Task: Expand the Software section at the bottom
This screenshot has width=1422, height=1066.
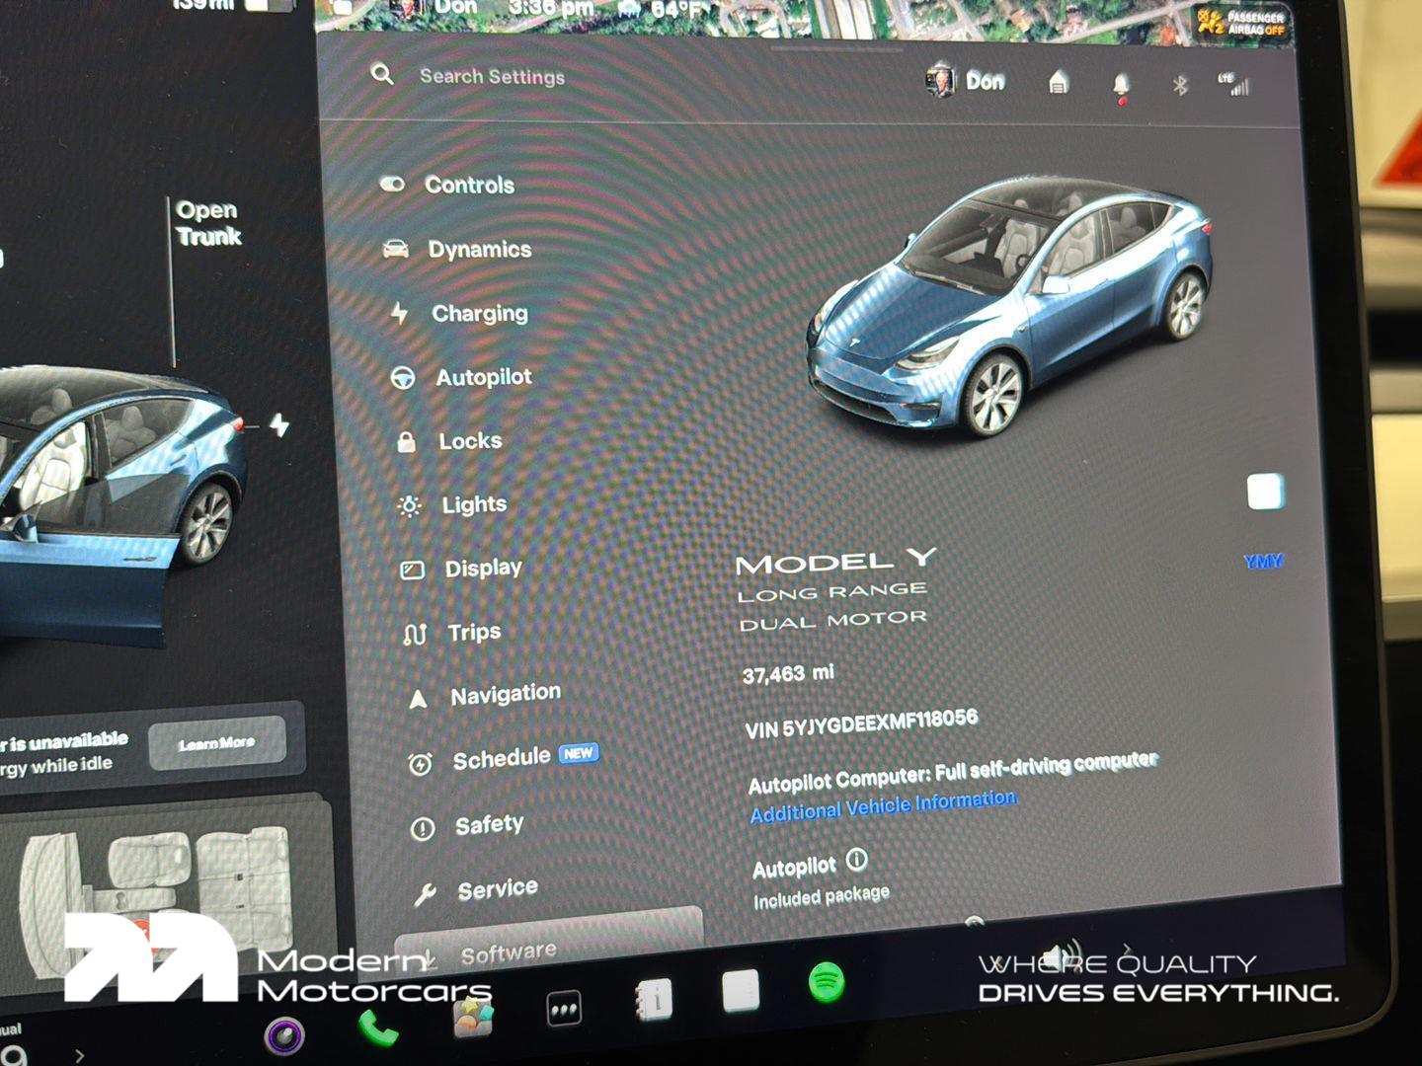Action: (509, 948)
